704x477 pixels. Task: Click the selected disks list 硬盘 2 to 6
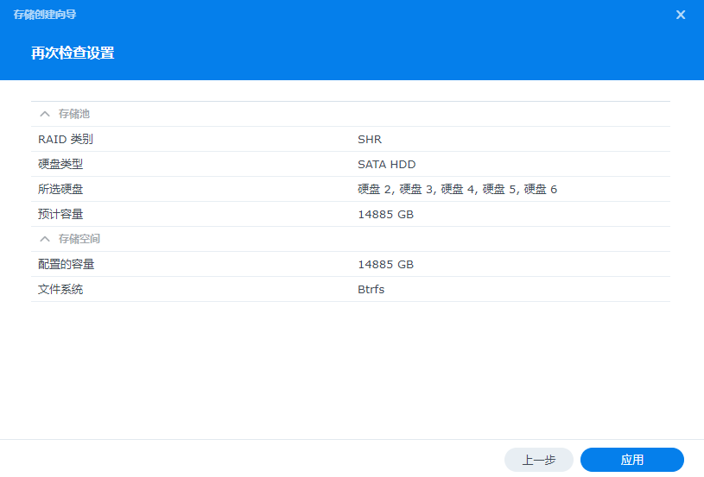pyautogui.click(x=457, y=189)
